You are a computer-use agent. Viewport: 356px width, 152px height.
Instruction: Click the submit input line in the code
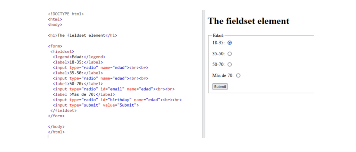[96, 105]
